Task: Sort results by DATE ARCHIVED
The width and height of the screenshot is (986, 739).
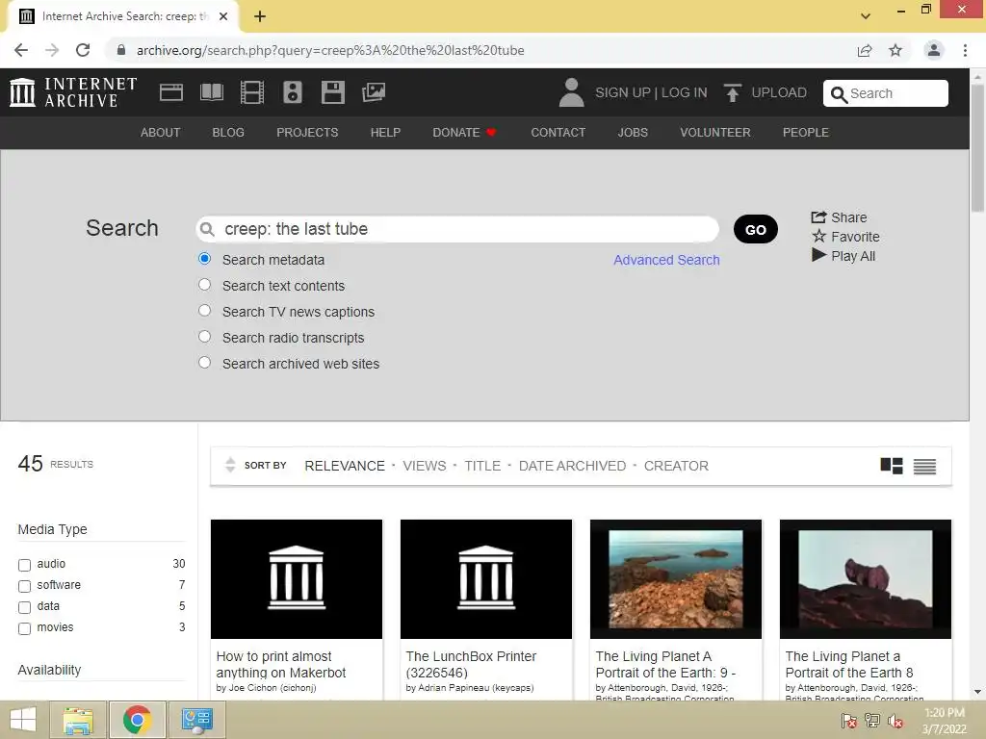Action: pyautogui.click(x=572, y=466)
